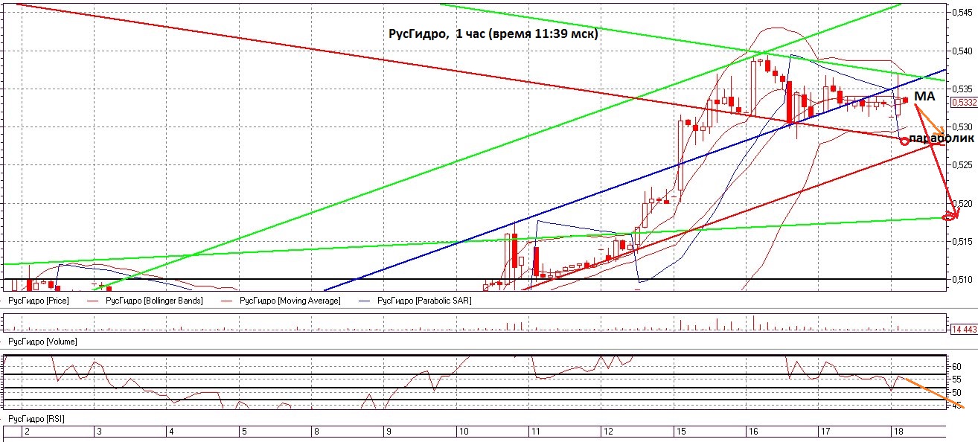Select date 10 on the time axis

(462, 431)
